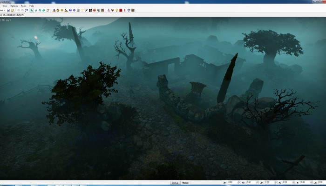Click the blue shield toolbar icon
This screenshot has width=326, height=186.
(x=129, y=10)
